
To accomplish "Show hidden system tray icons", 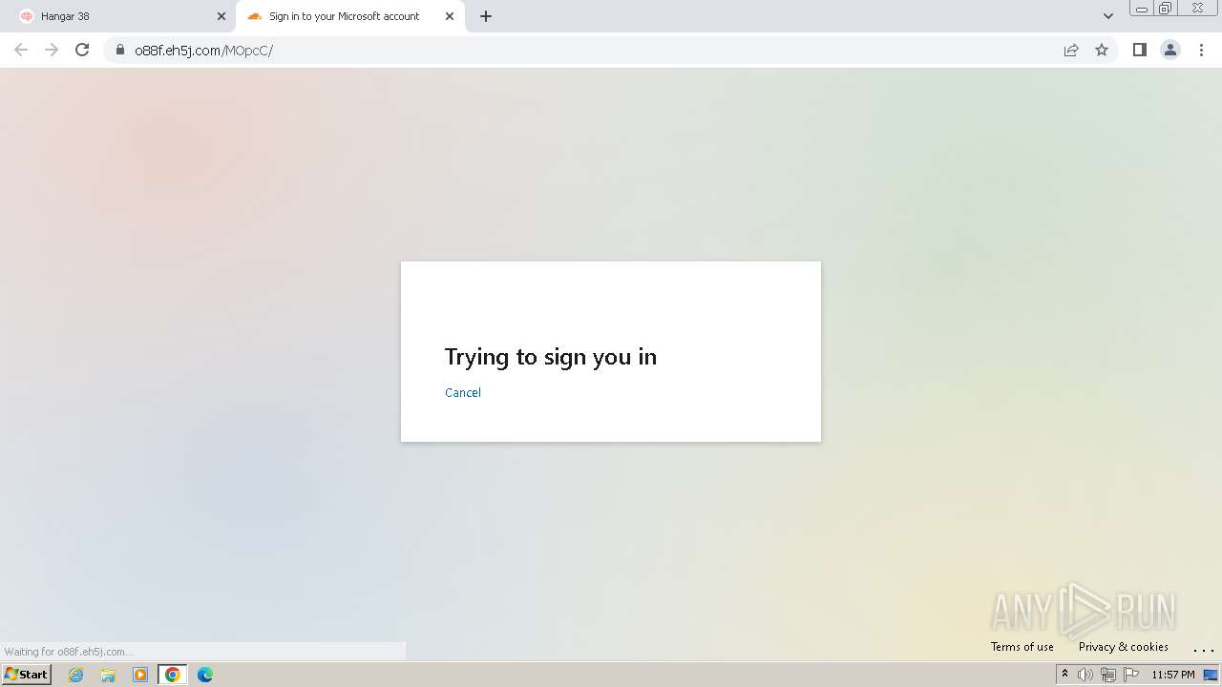I will pyautogui.click(x=1064, y=675).
